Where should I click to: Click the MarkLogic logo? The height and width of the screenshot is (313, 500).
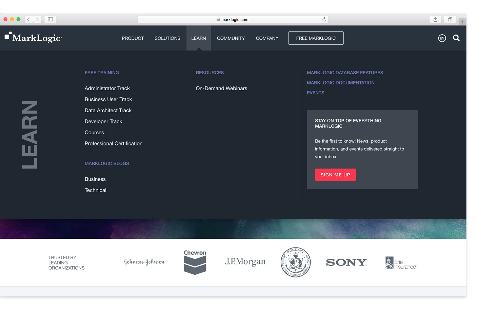tap(33, 37)
